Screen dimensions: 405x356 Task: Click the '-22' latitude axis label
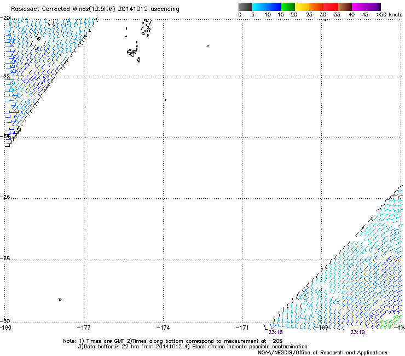click(x=5, y=77)
